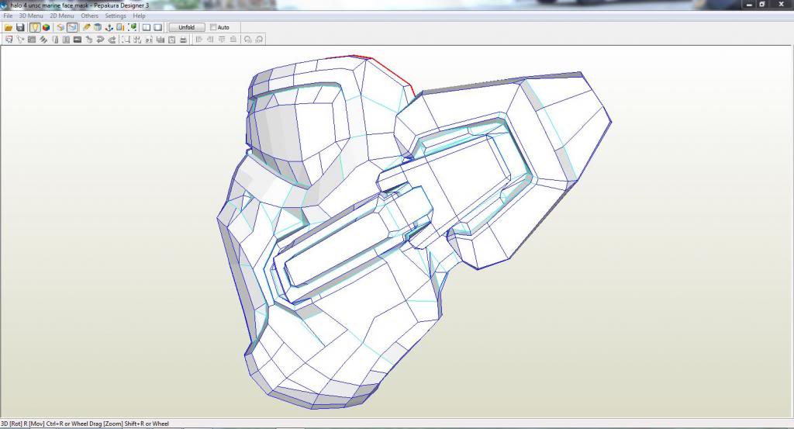This screenshot has width=794, height=429.
Task: Click the dark rectangle icon in lower toolbar
Action: tap(78, 40)
